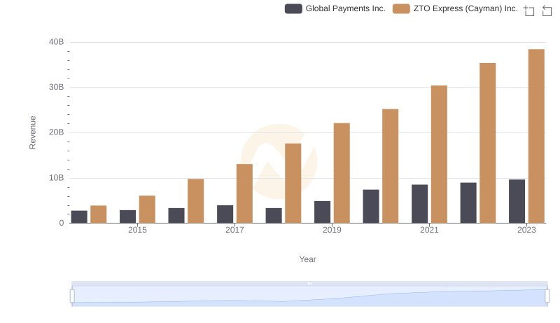The image size is (560, 323).
Task: Click the ZTO Express 2015 revenue bar
Action: coord(147,209)
